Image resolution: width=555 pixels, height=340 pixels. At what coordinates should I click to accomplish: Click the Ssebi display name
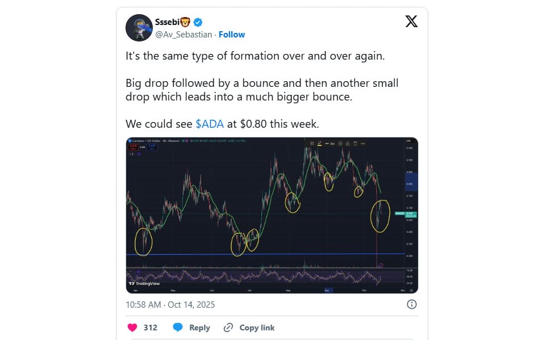pyautogui.click(x=172, y=22)
